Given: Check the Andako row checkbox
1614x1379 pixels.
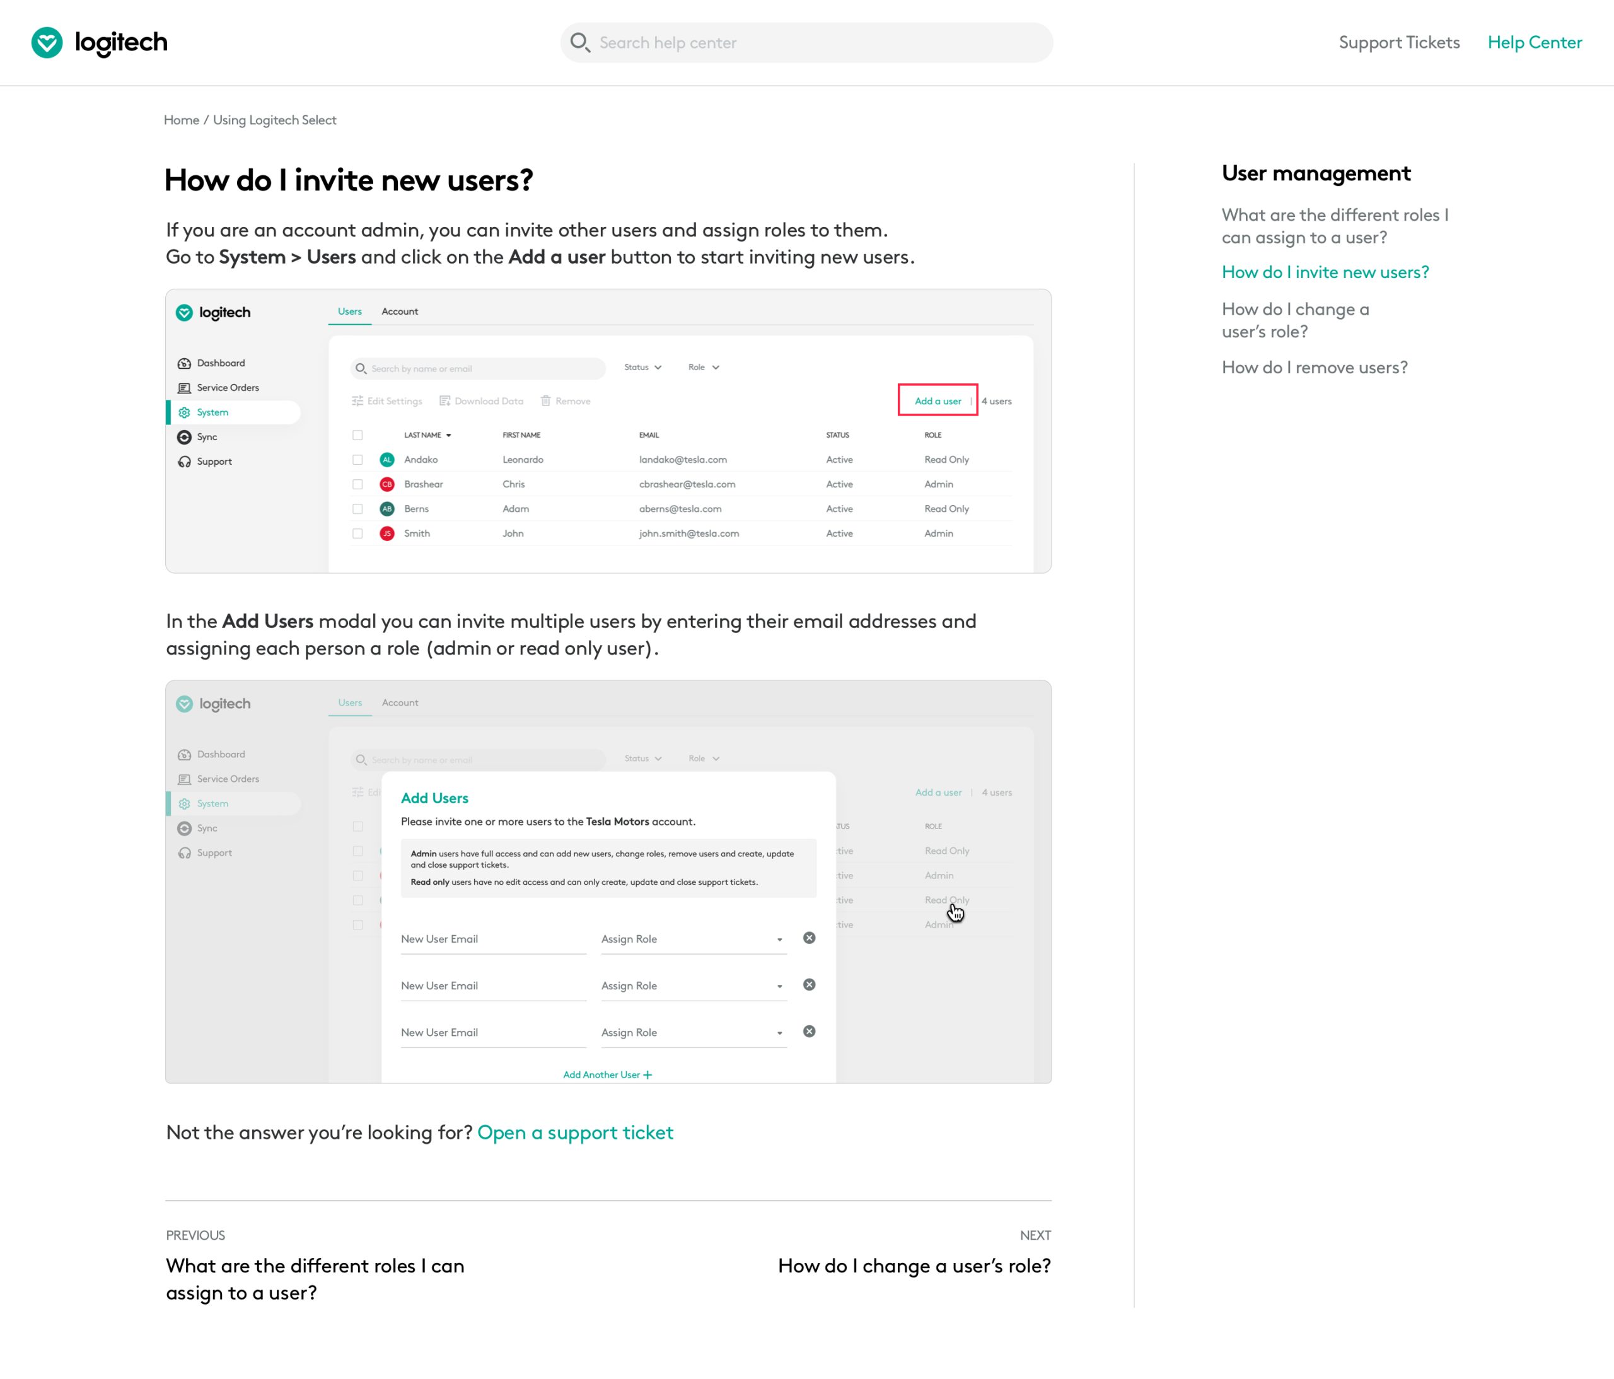Looking at the screenshot, I should coord(357,460).
